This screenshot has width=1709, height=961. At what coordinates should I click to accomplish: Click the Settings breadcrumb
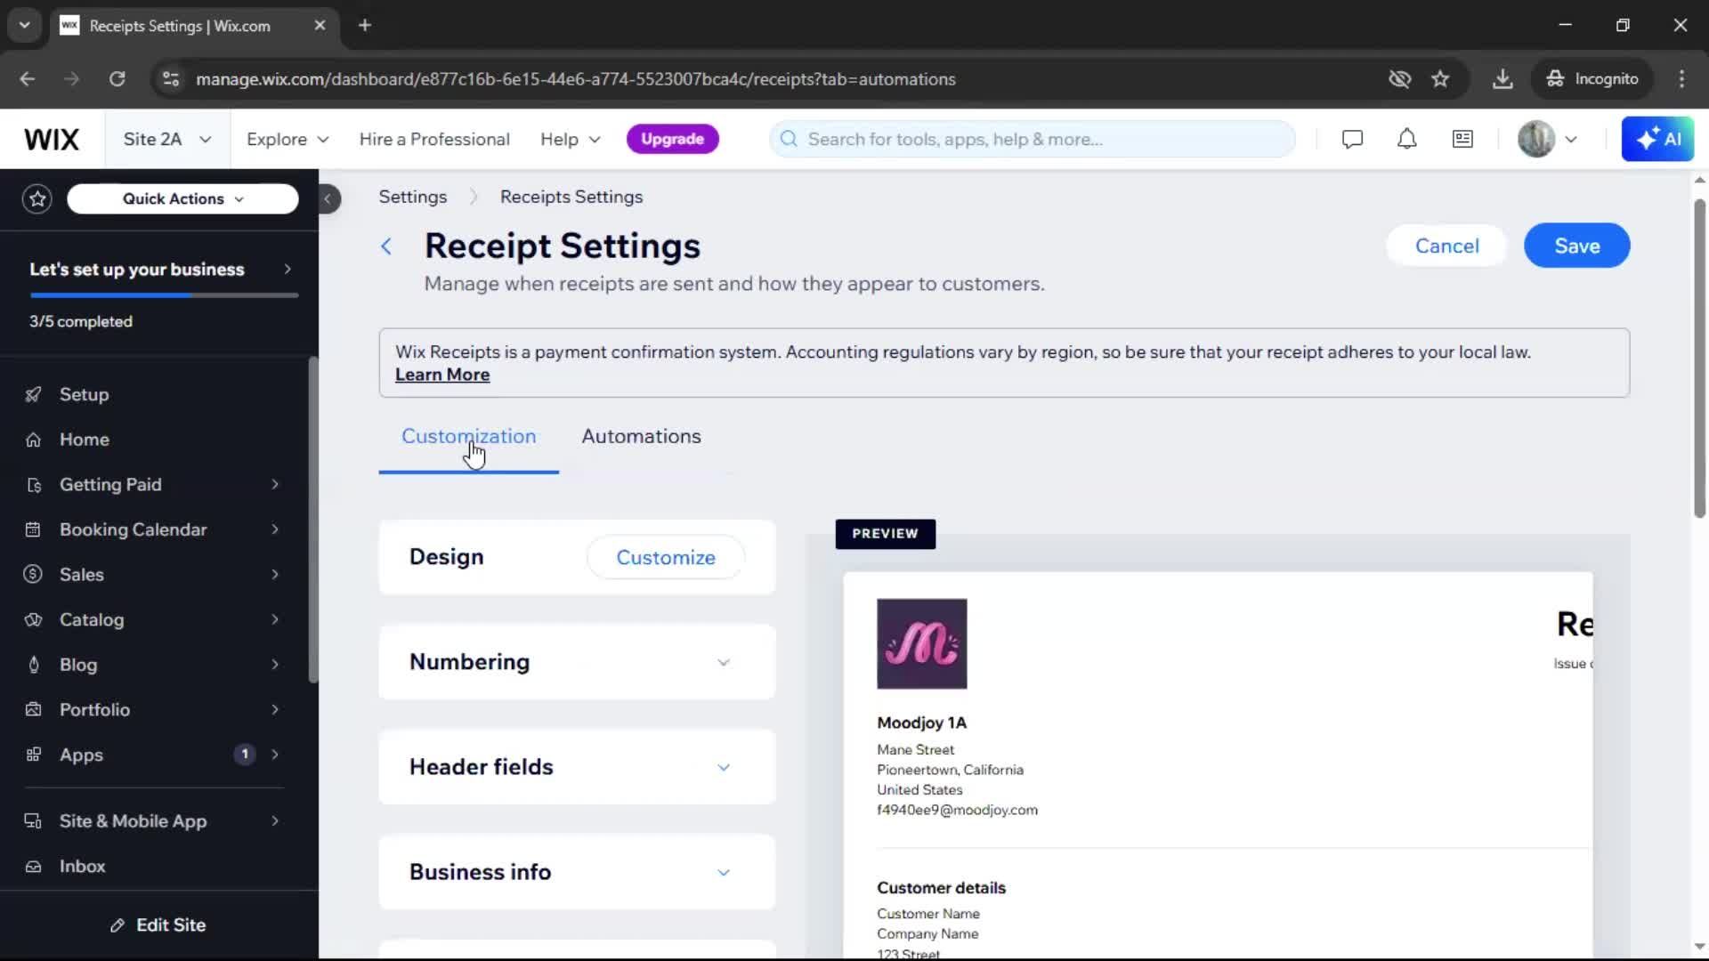(413, 197)
